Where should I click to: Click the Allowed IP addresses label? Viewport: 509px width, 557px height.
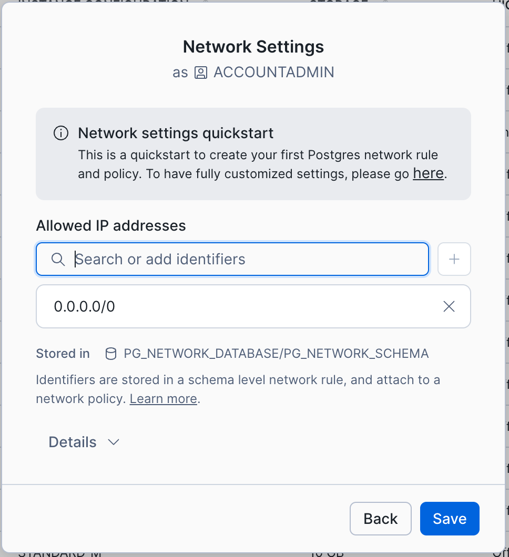click(x=111, y=225)
